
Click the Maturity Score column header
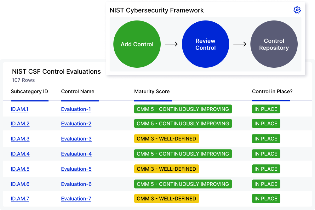pyautogui.click(x=152, y=92)
